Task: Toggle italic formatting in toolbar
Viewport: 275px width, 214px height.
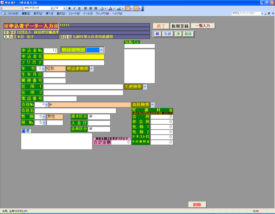Action: [x=74, y=8]
